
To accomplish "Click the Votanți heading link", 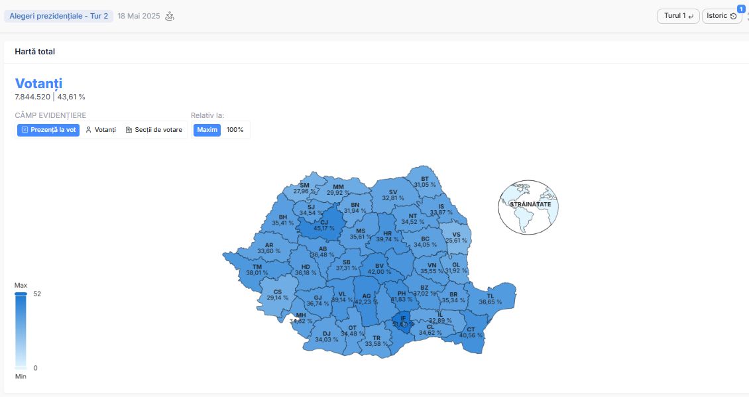I will [38, 83].
